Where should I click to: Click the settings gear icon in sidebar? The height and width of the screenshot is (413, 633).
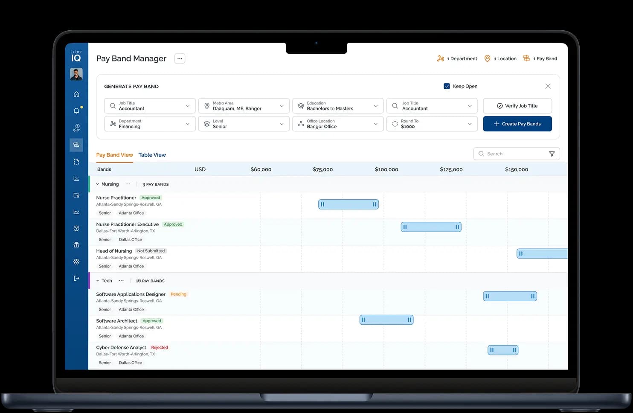[x=76, y=262]
